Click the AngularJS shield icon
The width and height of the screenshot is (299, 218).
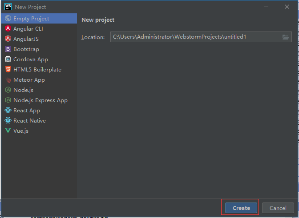(8, 39)
